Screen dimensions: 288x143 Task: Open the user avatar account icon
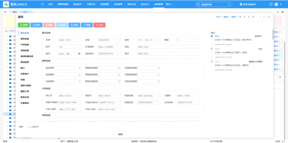coord(276,4)
